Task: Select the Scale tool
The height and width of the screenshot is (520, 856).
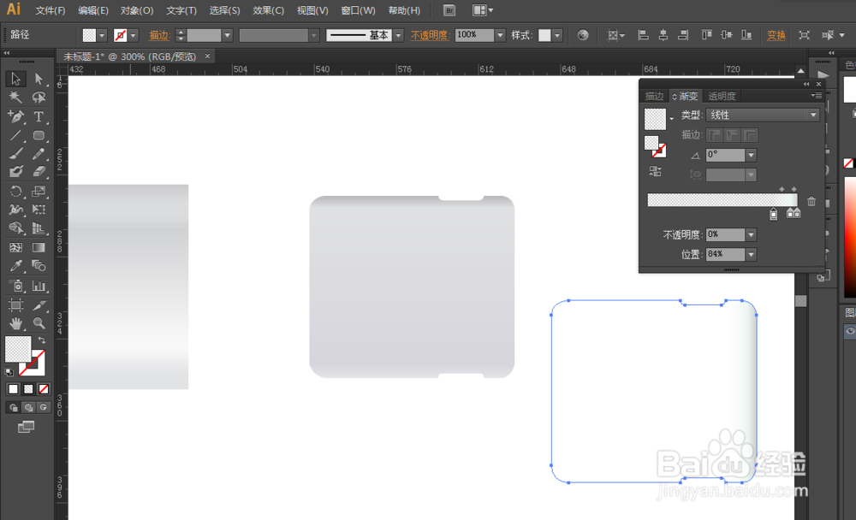Action: pyautogui.click(x=39, y=192)
